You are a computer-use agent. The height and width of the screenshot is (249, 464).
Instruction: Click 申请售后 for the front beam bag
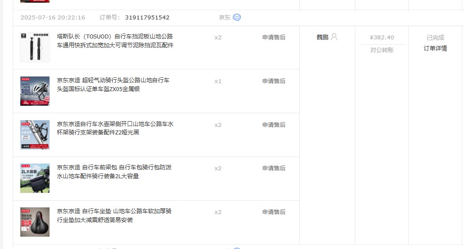pos(274,168)
